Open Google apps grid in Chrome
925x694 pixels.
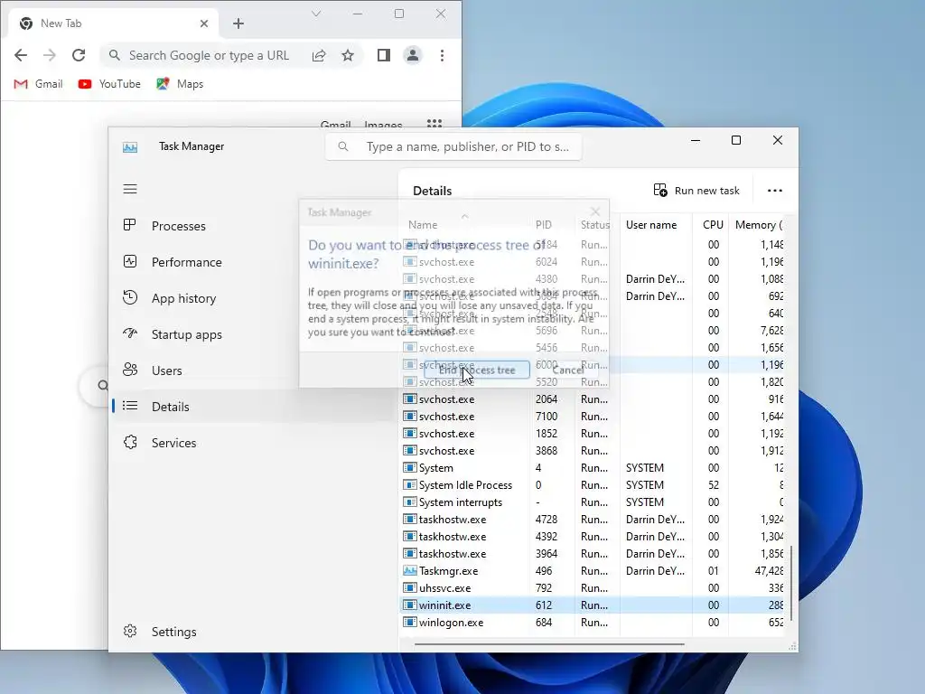[x=434, y=123]
